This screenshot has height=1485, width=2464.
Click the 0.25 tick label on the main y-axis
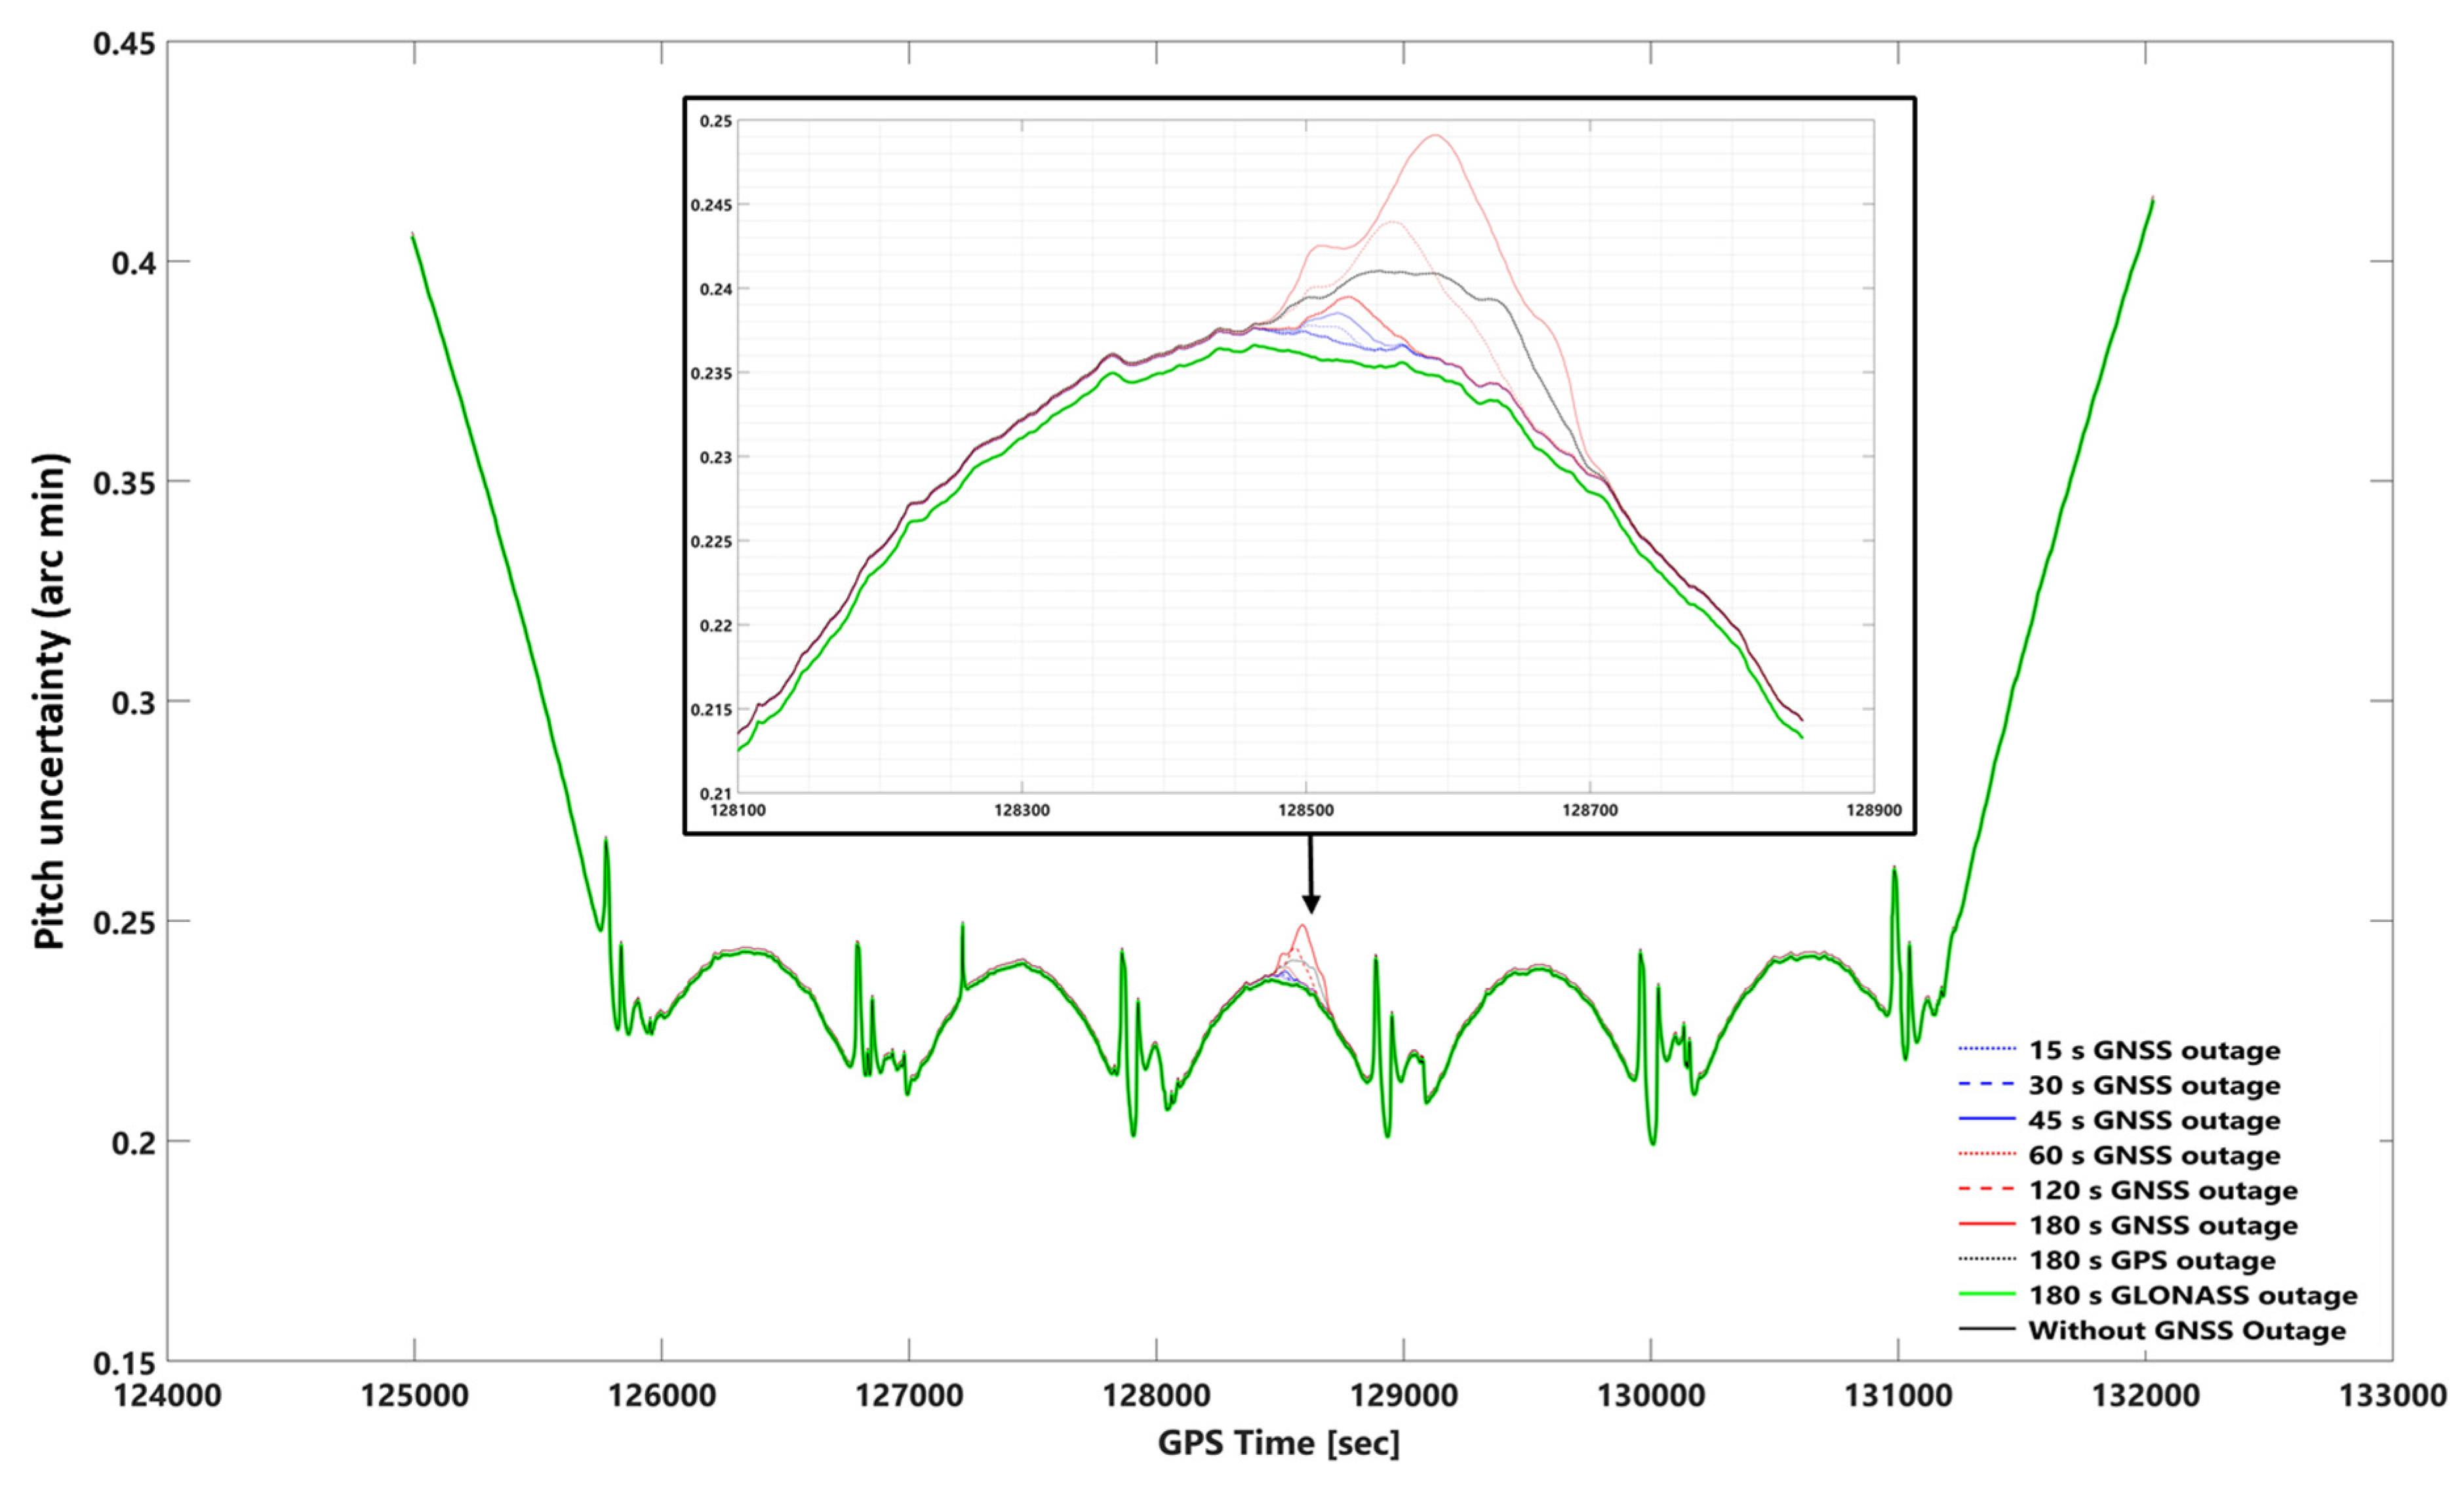[124, 922]
